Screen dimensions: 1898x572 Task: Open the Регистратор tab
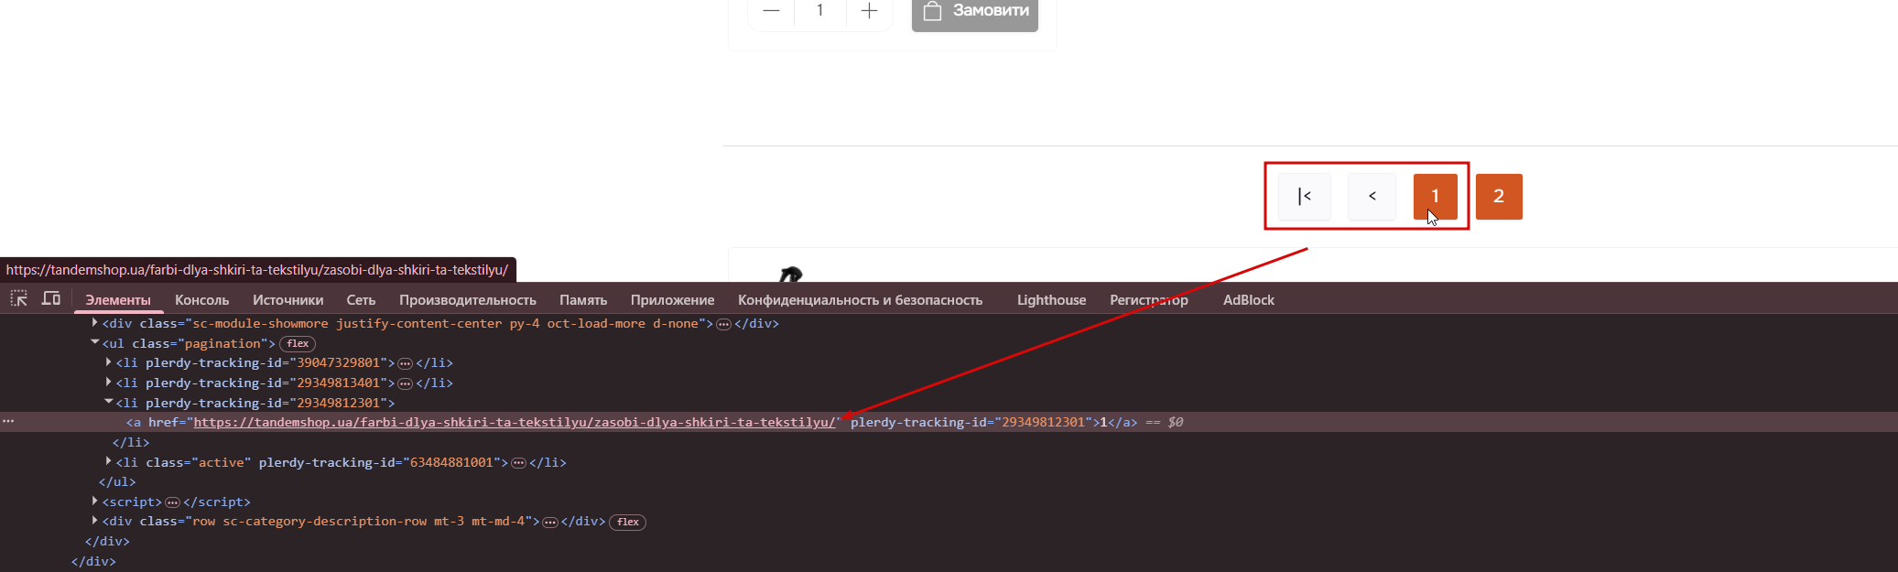coord(1149,300)
